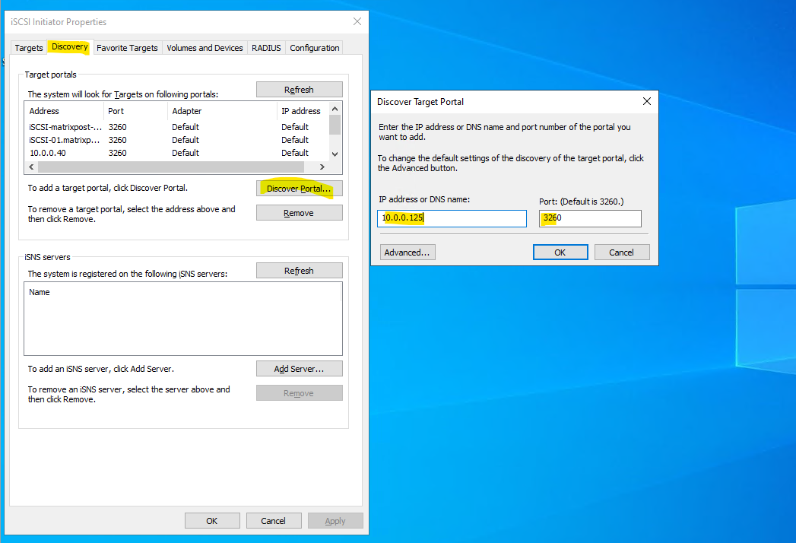Select the Volumes and Devices tab
Screen dimensions: 796x543
(x=205, y=48)
